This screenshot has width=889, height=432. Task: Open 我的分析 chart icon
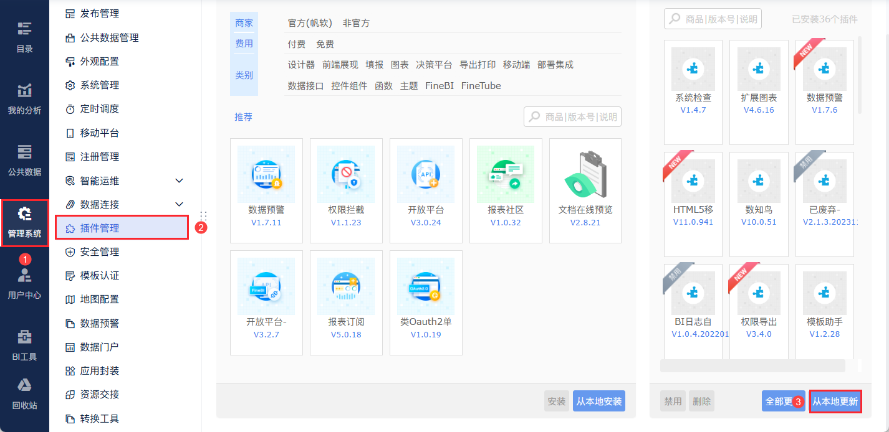click(x=24, y=90)
